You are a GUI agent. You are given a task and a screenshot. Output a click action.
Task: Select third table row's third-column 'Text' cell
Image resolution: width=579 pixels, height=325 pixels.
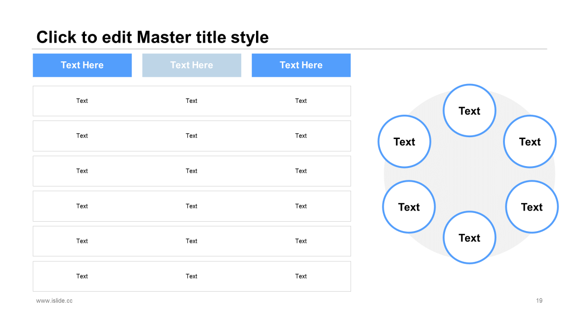[301, 171]
